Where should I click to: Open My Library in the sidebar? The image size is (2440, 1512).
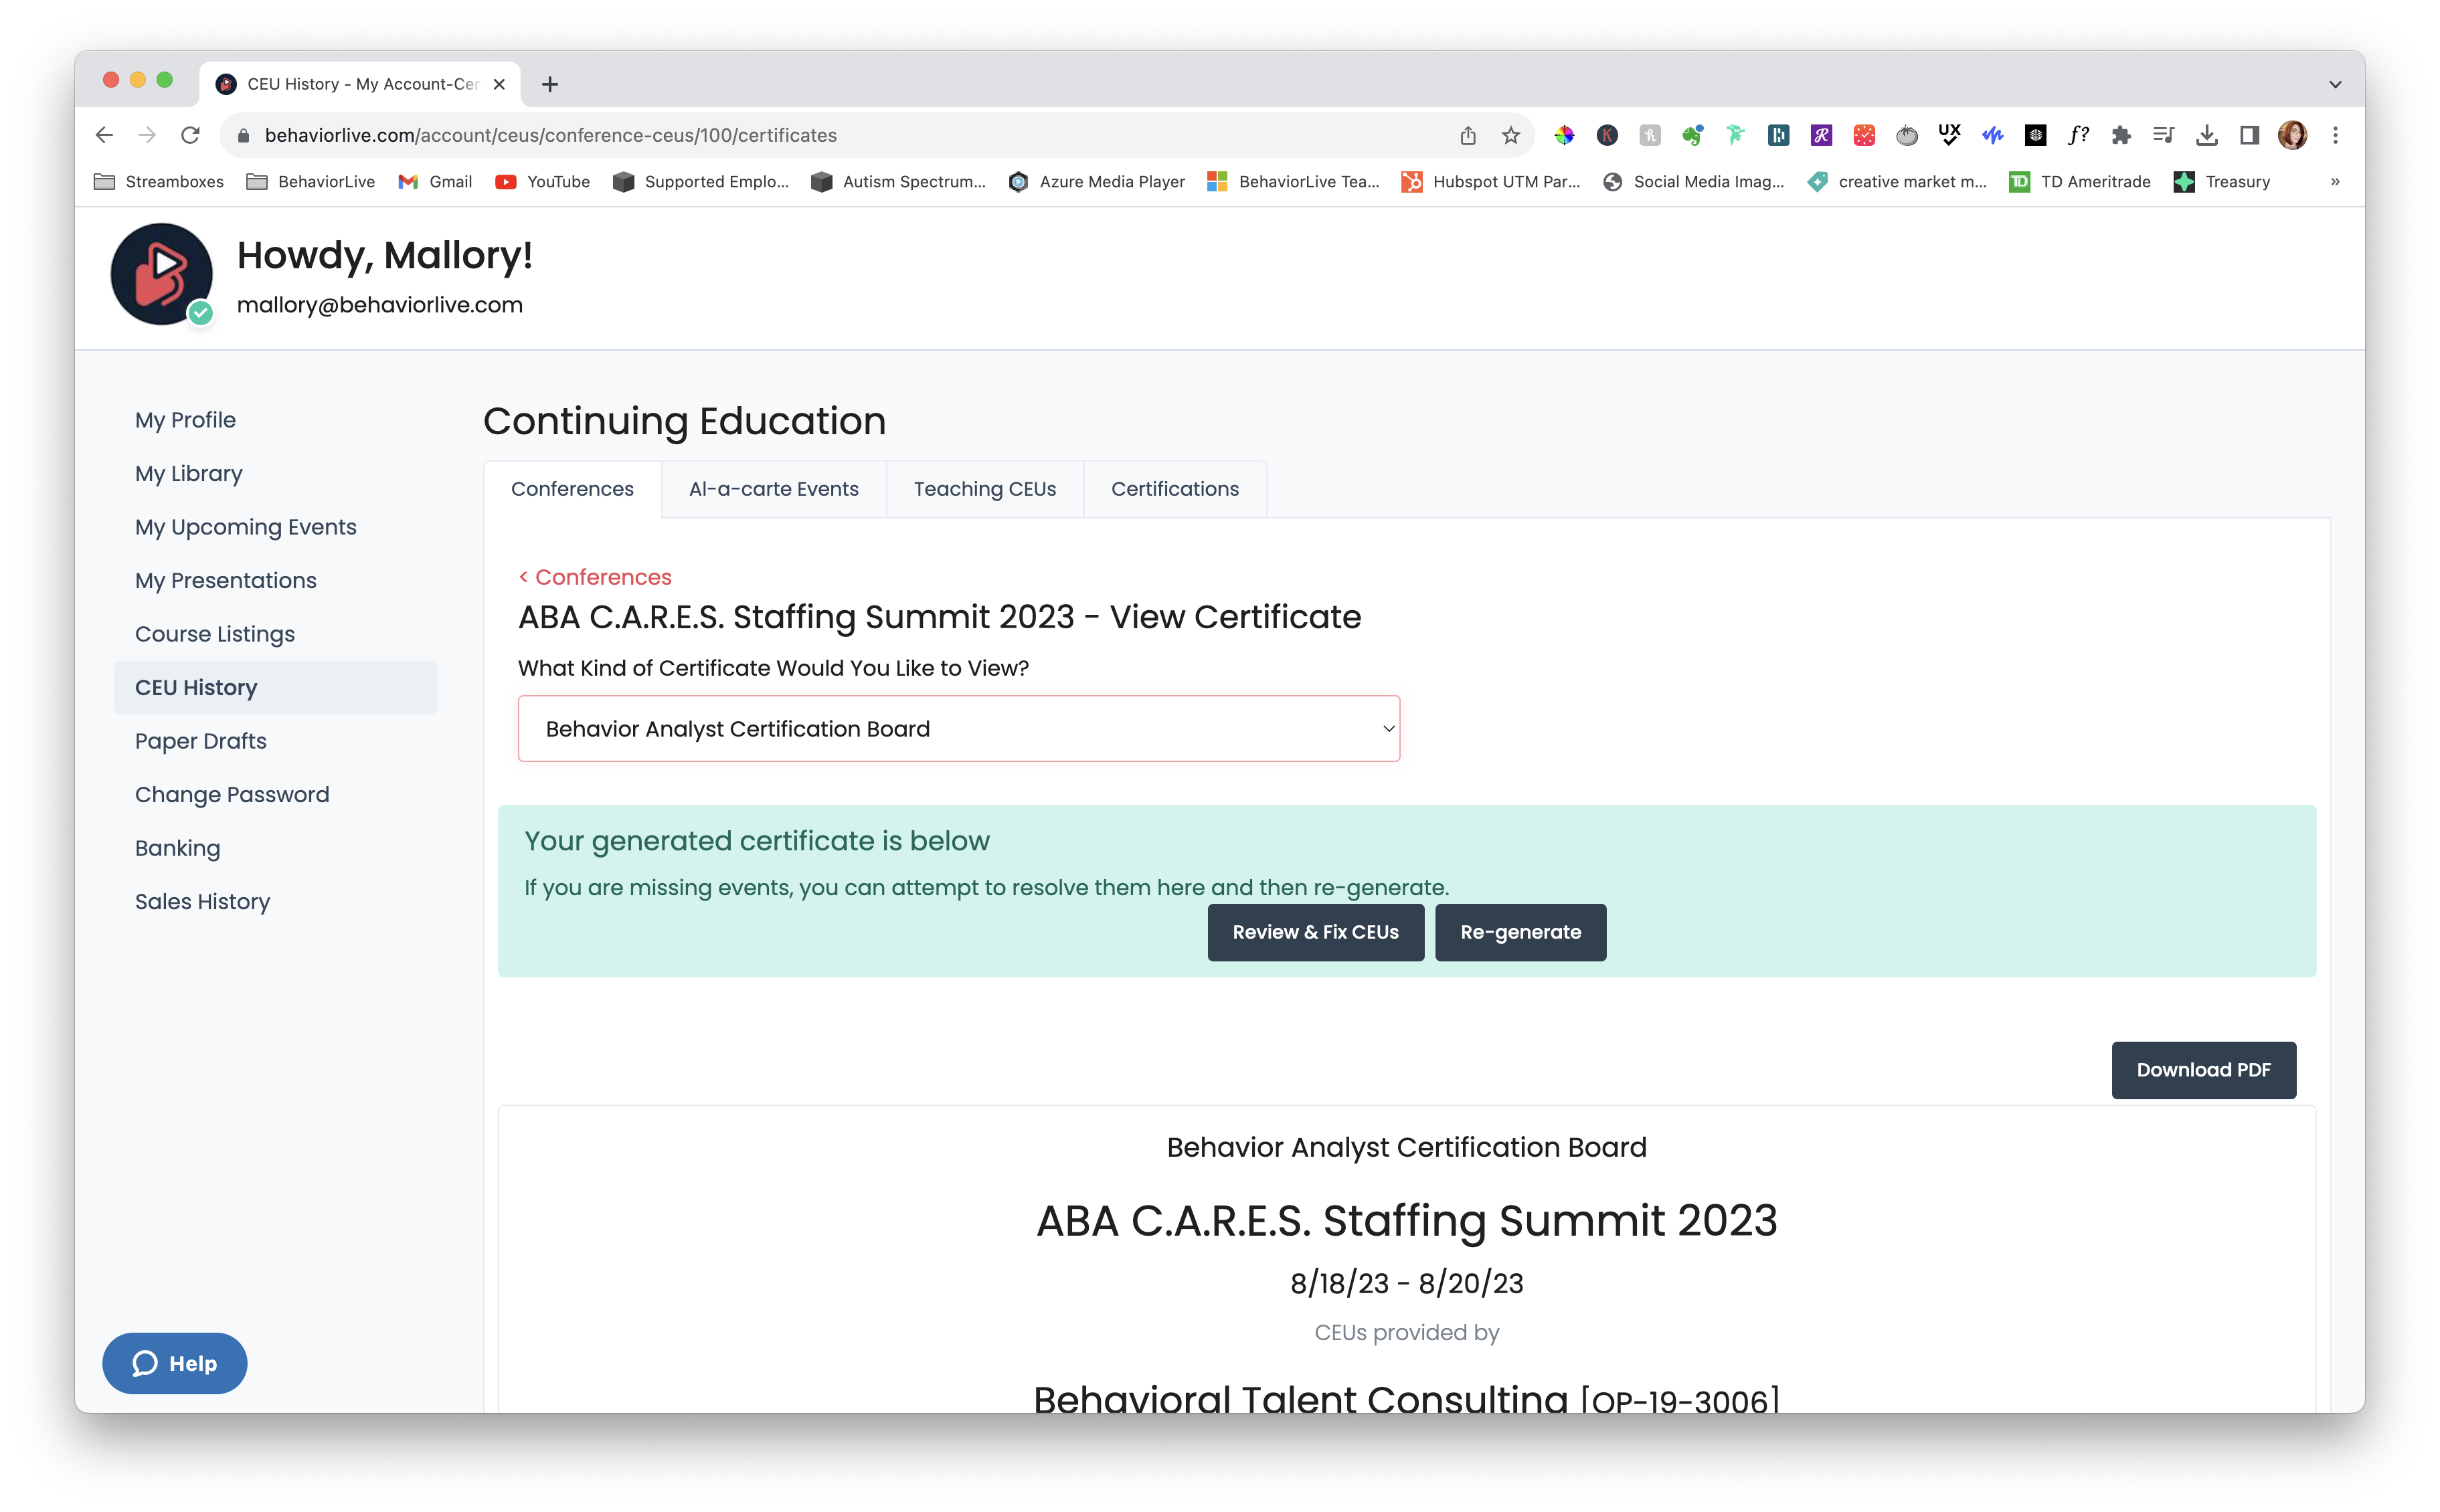coord(188,473)
